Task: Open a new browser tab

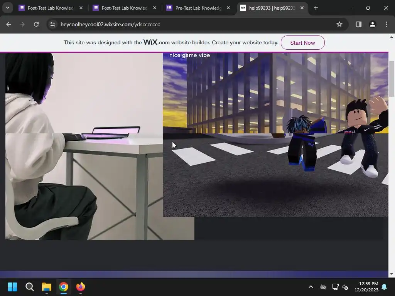Action: tap(316, 8)
